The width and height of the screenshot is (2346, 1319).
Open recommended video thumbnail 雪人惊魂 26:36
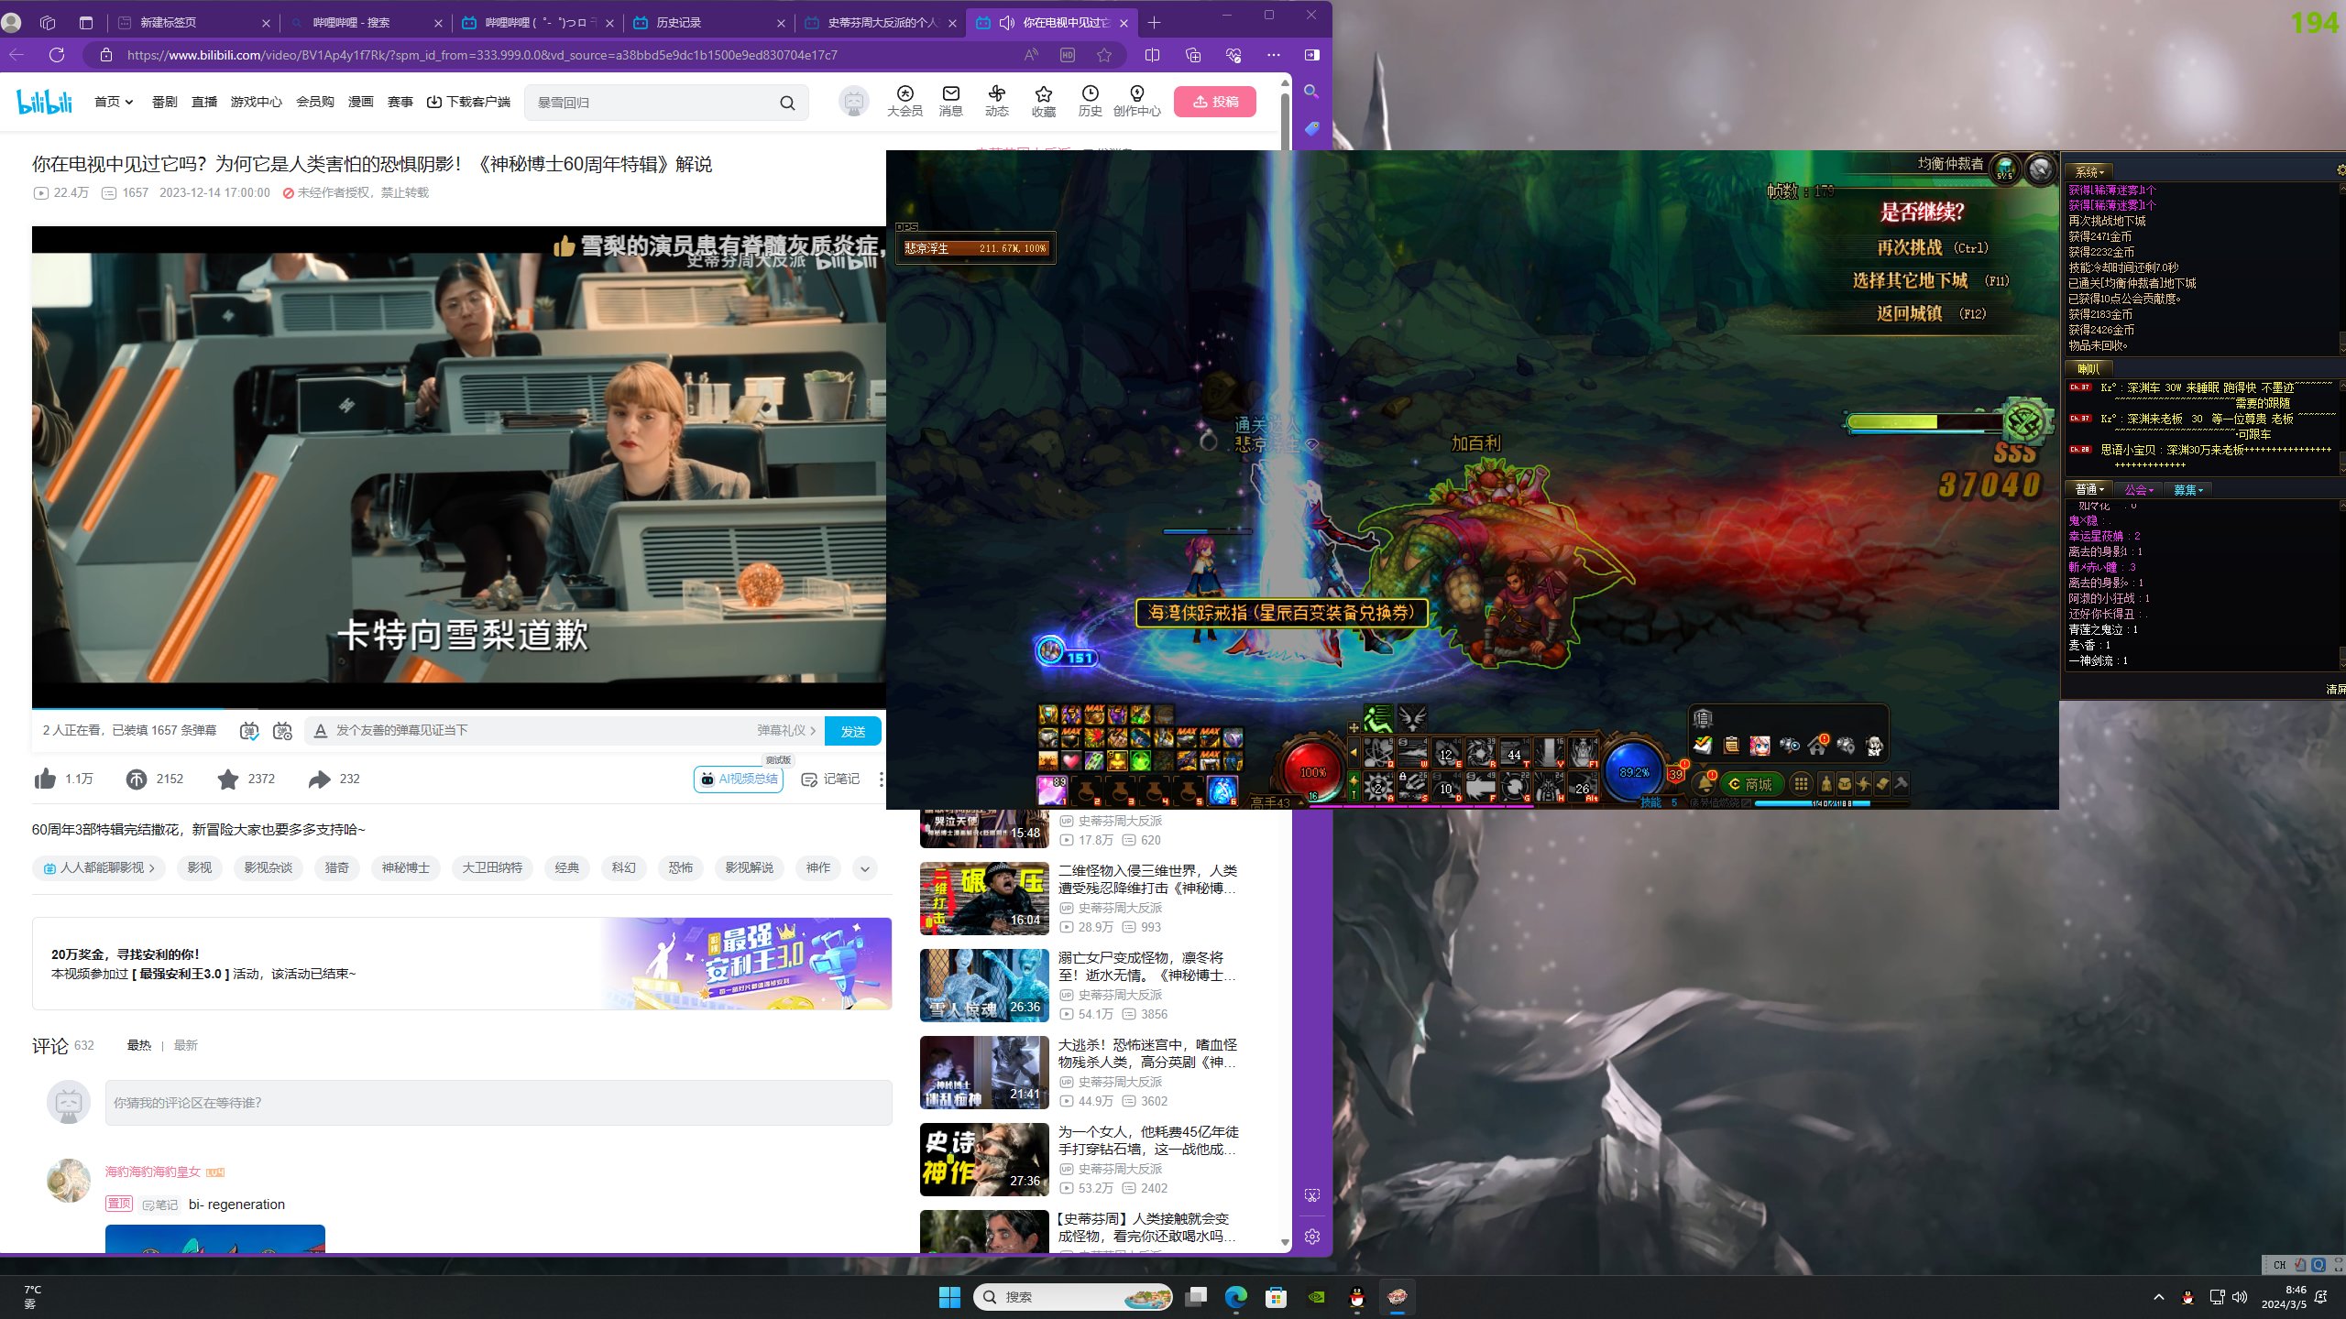point(984,986)
